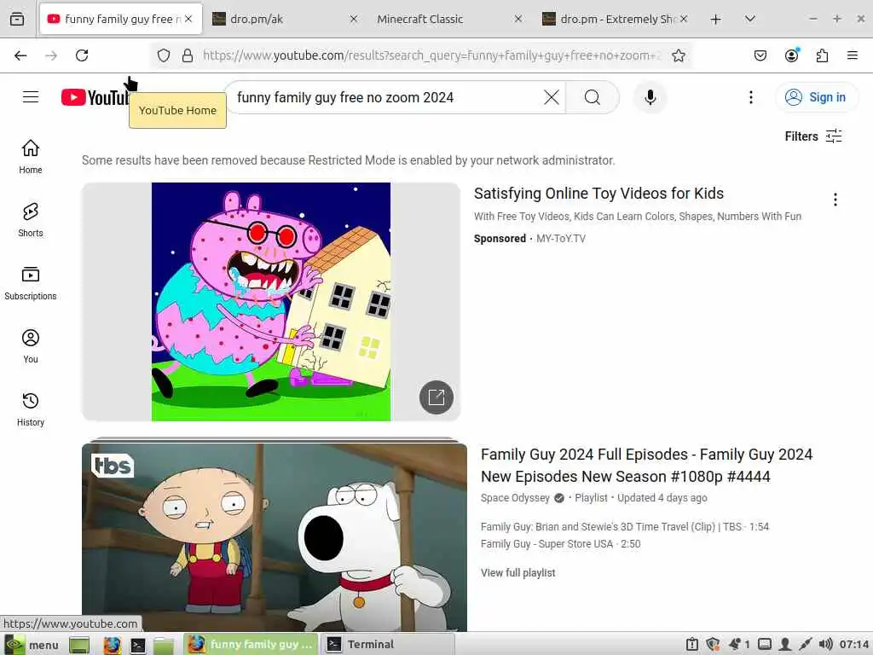This screenshot has width=873, height=655.
Task: Go forward one page
Action: tap(51, 55)
